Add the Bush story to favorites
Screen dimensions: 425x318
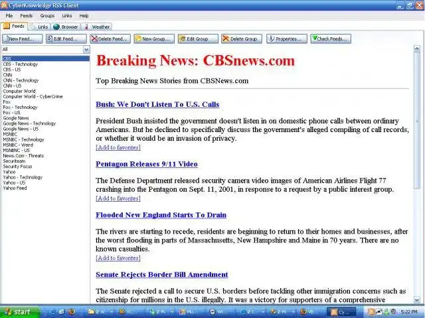118,147
